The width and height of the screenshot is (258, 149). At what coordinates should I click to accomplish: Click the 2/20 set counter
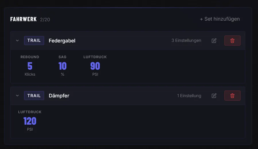click(45, 19)
